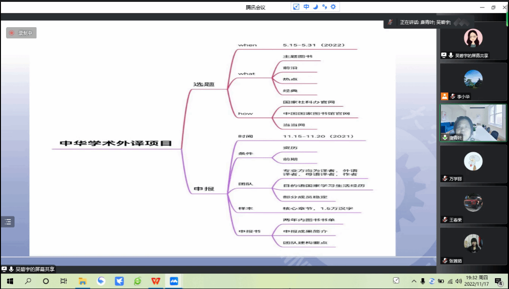Screen dimensions: 509x289
Task: Open WPS Office from the taskbar
Action: (155, 281)
